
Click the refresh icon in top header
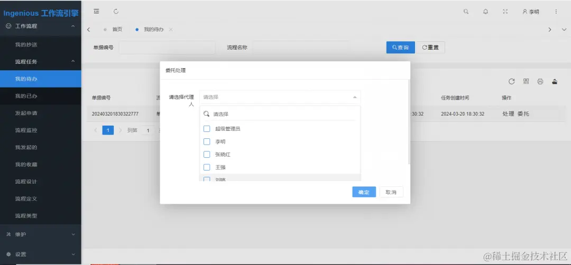[x=116, y=11]
